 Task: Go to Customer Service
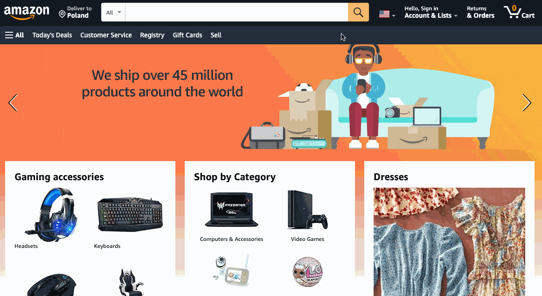click(106, 35)
